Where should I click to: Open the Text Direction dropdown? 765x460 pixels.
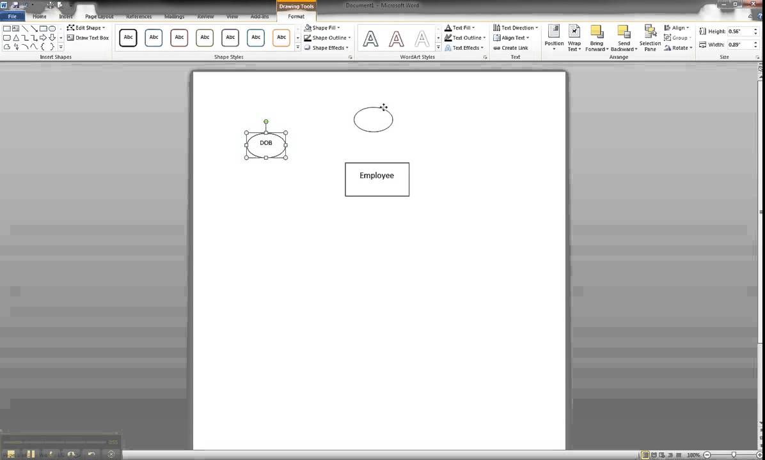[515, 27]
